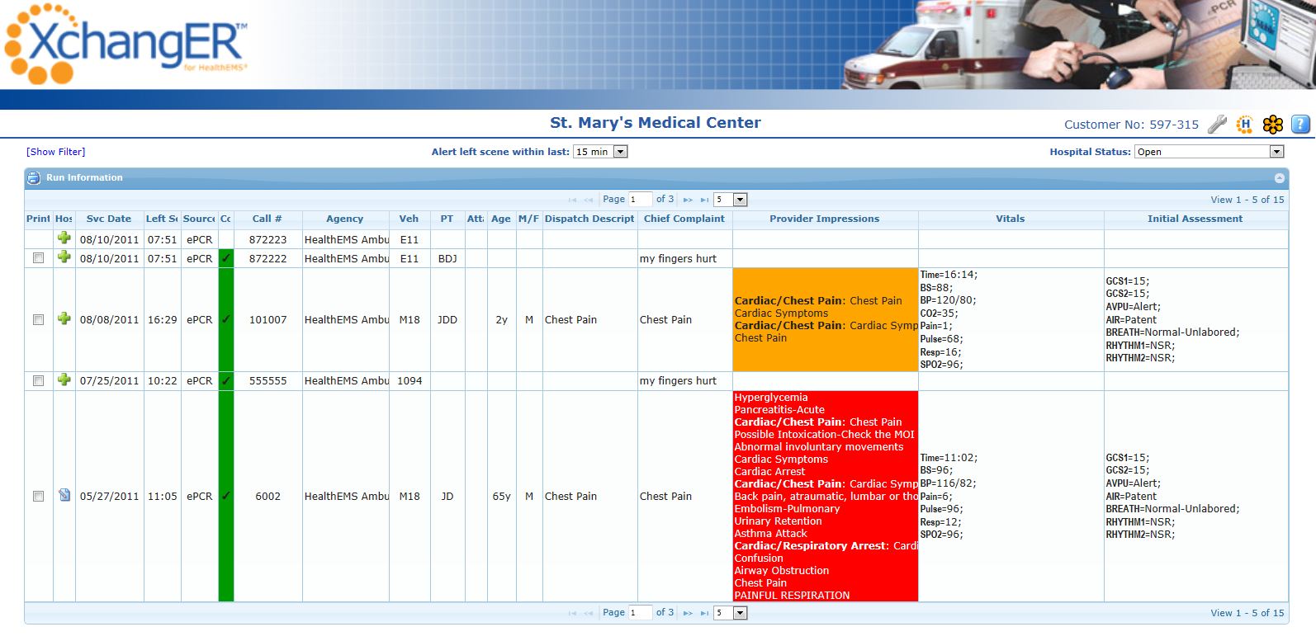Click green plus icon for call 101007

point(64,319)
